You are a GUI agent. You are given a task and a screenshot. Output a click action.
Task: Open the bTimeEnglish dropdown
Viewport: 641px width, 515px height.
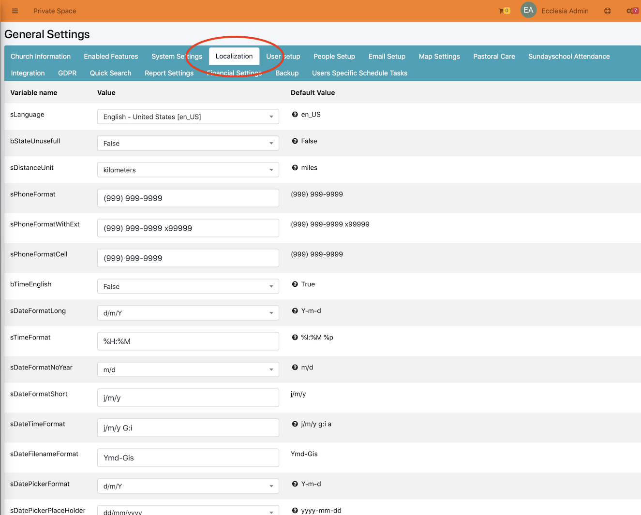pos(188,286)
